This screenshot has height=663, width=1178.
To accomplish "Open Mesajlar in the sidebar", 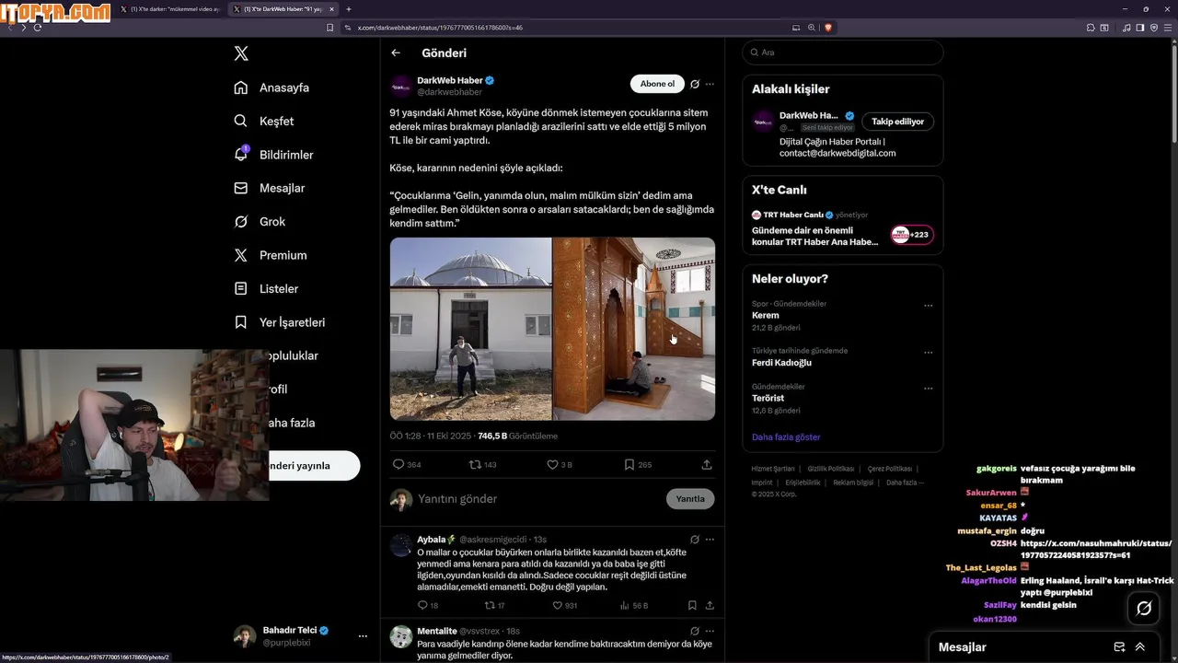I will pos(269,188).
